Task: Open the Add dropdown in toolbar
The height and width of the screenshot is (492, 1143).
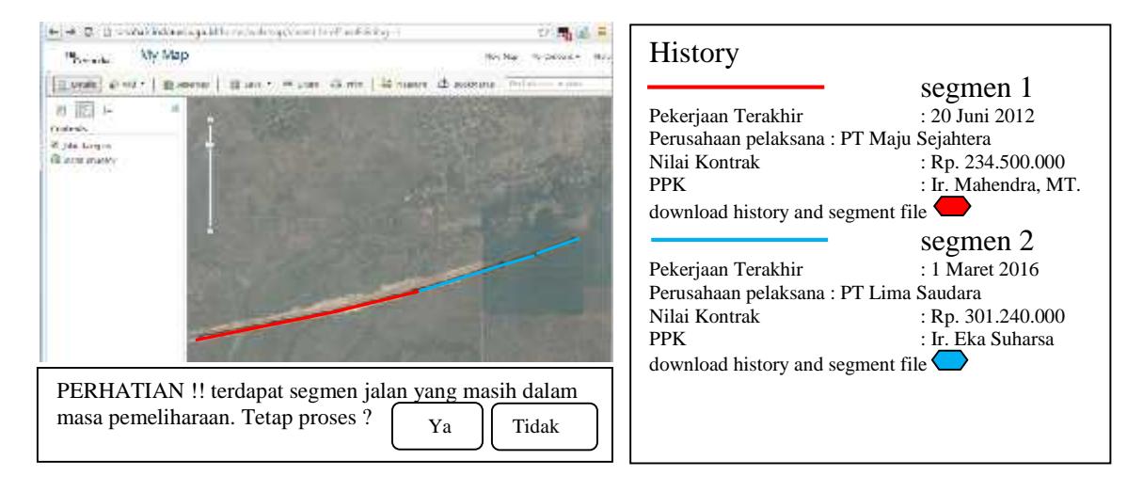Action: (x=126, y=84)
